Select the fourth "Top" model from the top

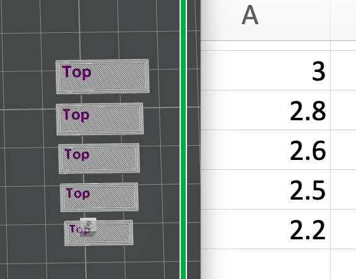click(99, 197)
